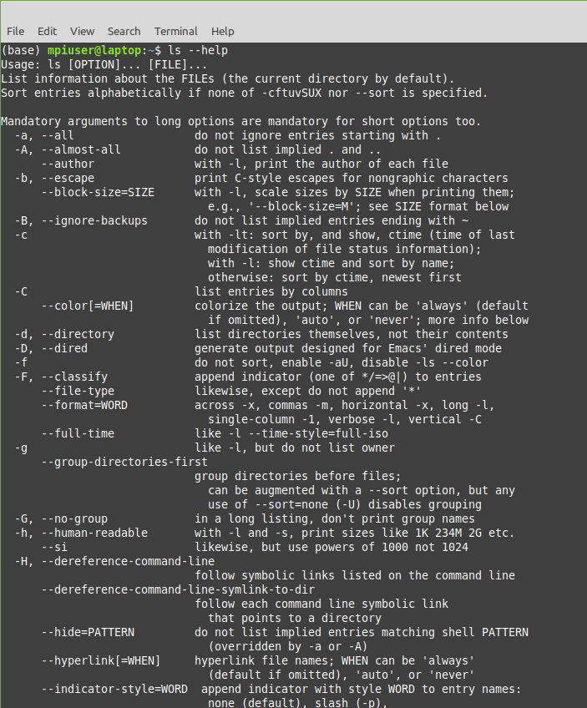Viewport: 587px width, 708px height.
Task: Click the '--block-size=SIZE' option text
Action: [98, 192]
